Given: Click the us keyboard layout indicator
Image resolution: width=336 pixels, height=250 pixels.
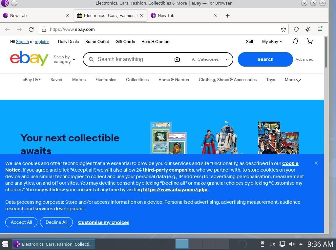Looking at the screenshot, I should (x=272, y=244).
